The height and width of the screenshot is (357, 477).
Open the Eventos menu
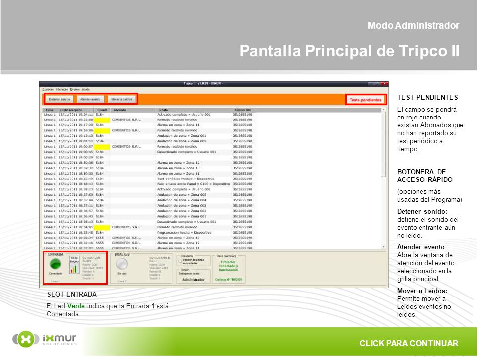(75, 90)
